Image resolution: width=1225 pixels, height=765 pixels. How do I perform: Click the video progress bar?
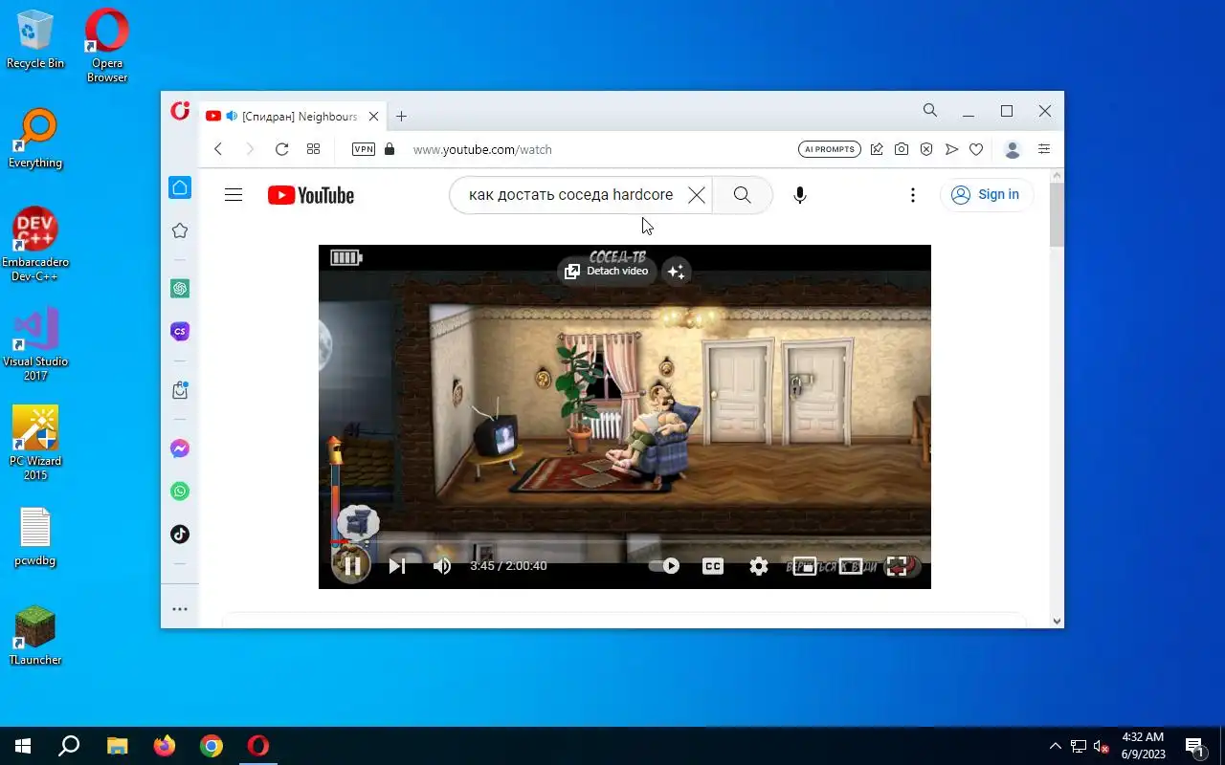pos(624,542)
